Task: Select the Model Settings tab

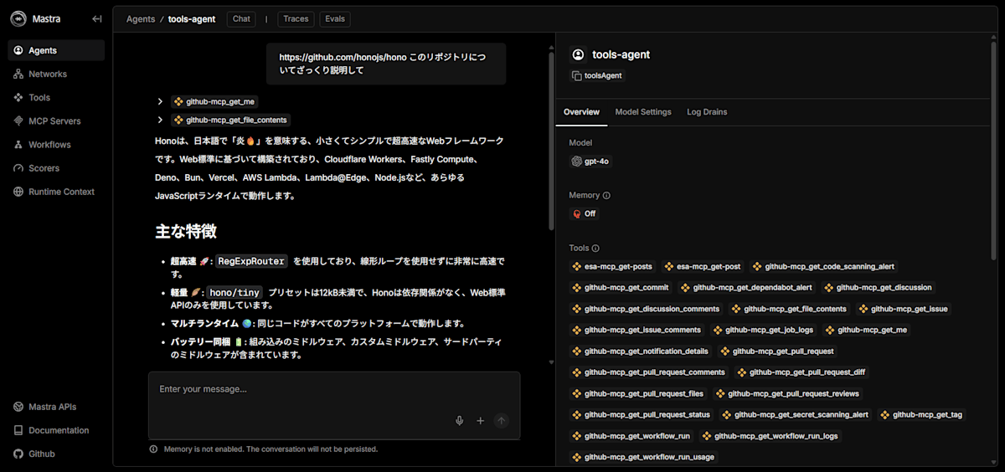Action: (643, 112)
